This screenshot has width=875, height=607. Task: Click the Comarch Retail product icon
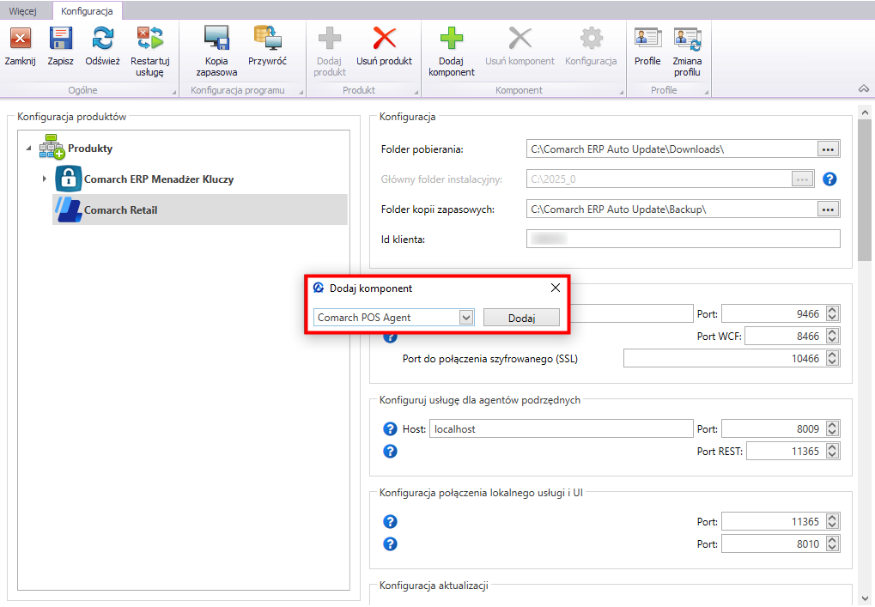pyautogui.click(x=68, y=209)
